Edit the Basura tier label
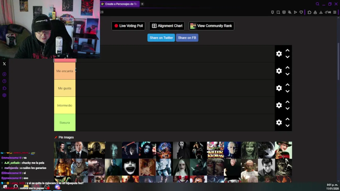The image size is (340, 191). point(65,123)
